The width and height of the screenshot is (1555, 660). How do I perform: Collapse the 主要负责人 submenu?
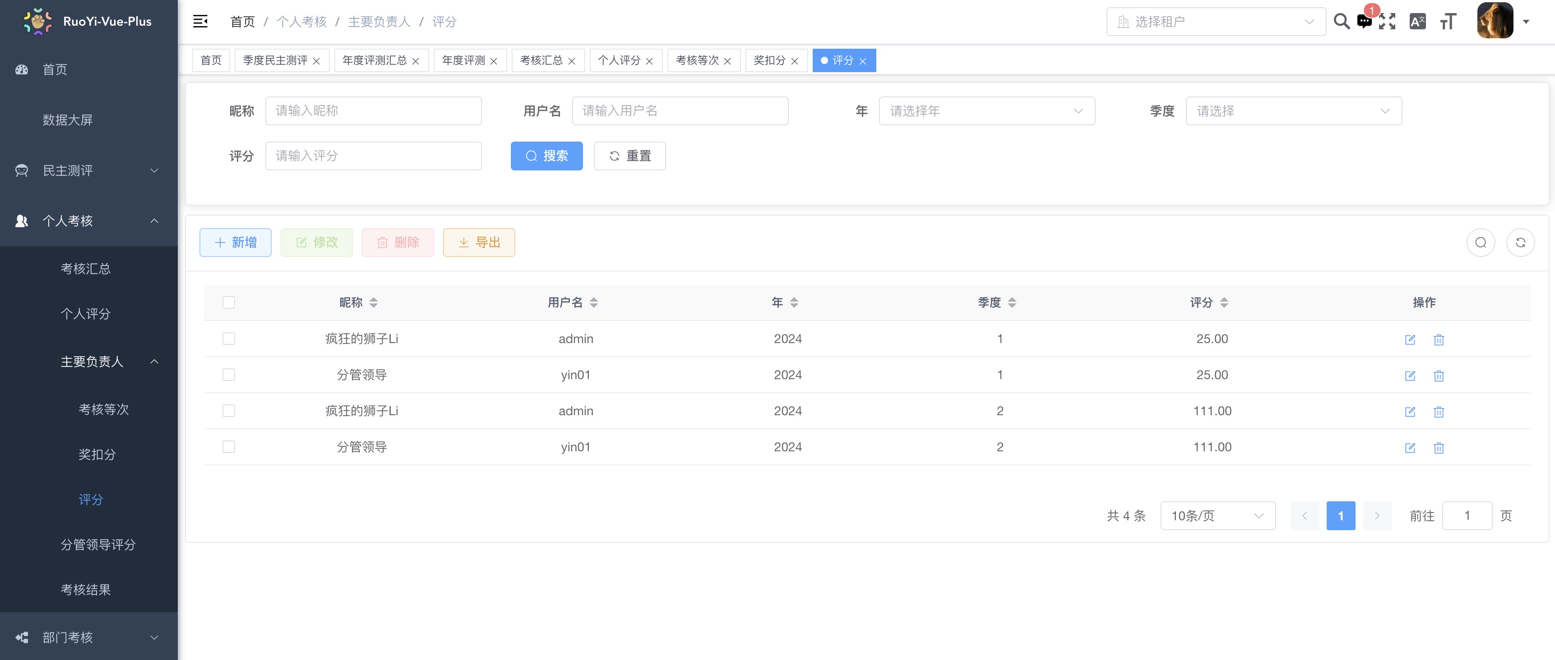click(89, 362)
